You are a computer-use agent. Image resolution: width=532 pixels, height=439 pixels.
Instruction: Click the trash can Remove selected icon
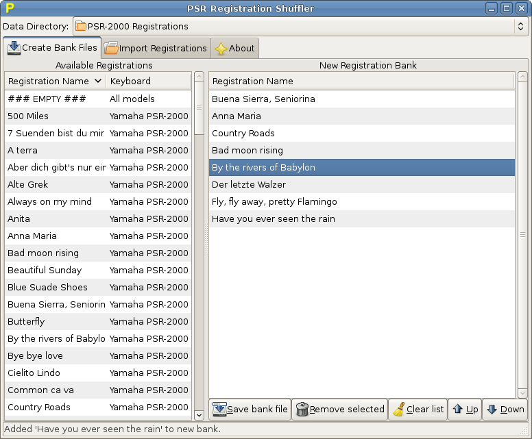tap(302, 410)
